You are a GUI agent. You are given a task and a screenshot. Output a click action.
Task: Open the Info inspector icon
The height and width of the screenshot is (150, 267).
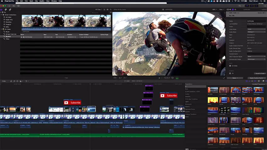pyautogui.click(x=233, y=9)
